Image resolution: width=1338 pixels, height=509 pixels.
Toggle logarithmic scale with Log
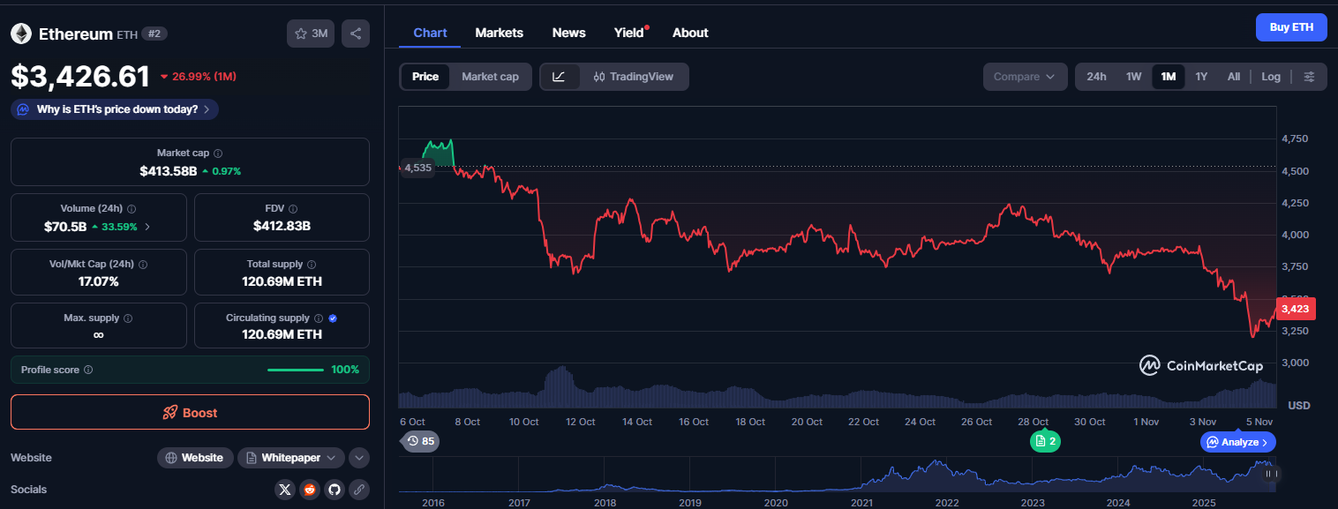pos(1270,77)
